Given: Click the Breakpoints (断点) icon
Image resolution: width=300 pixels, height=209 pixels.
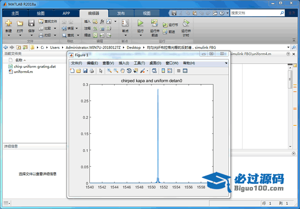Looking at the screenshot, I should pyautogui.click(x=125, y=23).
